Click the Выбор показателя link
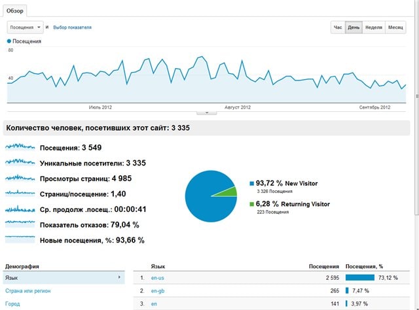This screenshot has height=310, width=419. (72, 27)
